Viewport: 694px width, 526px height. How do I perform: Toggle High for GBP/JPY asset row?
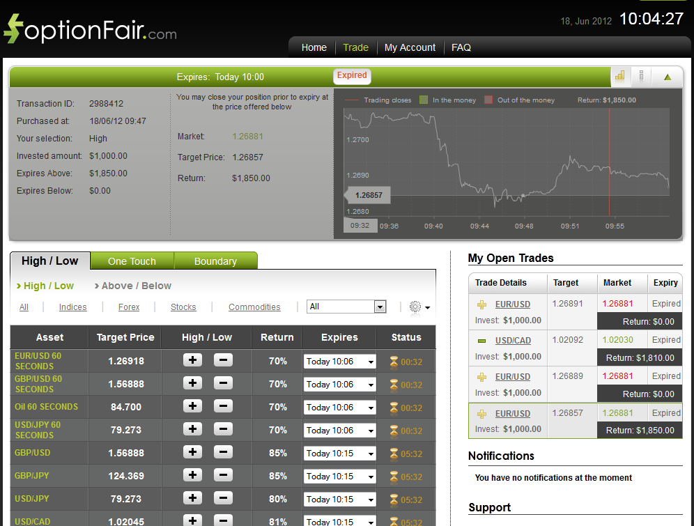tap(192, 476)
